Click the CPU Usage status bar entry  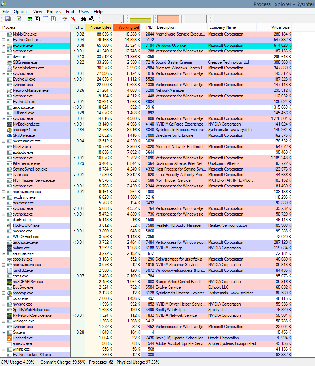tap(18, 362)
